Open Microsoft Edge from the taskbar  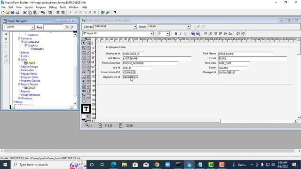114,165
